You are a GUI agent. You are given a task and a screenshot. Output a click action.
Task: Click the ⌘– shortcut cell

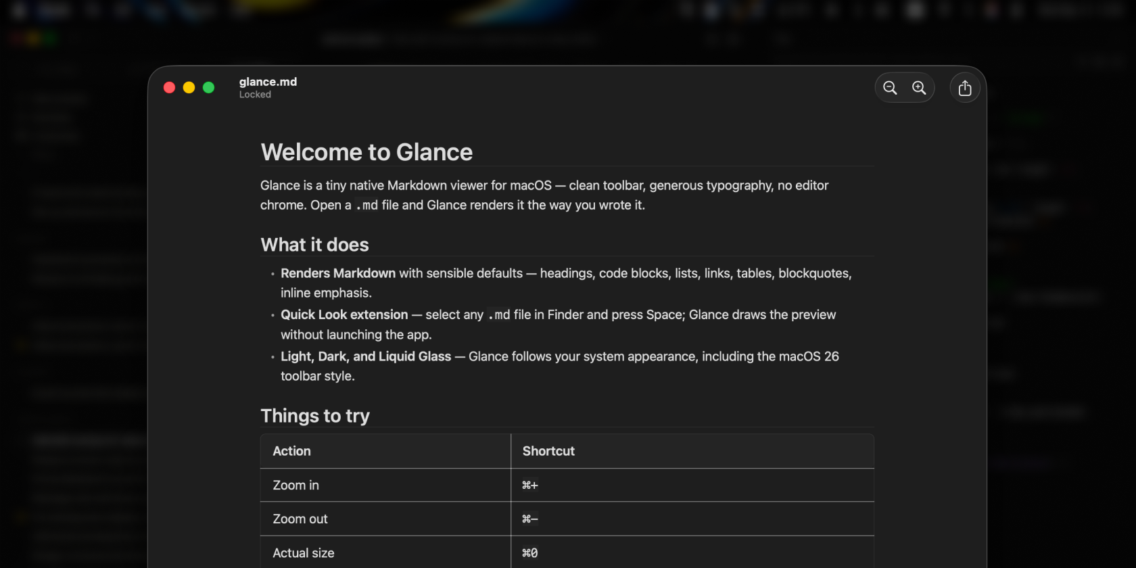(692, 519)
